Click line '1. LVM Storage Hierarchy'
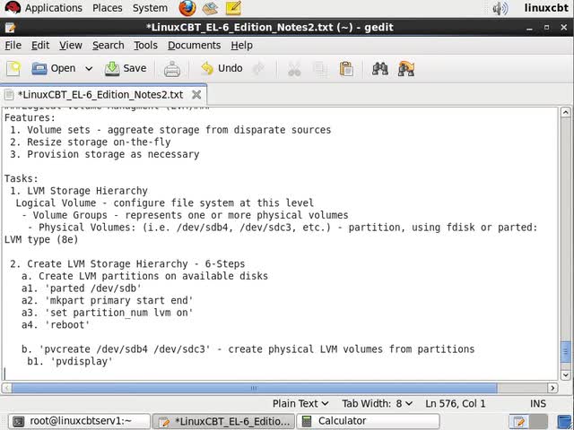Viewport: 574px width, 430px height. [79, 191]
